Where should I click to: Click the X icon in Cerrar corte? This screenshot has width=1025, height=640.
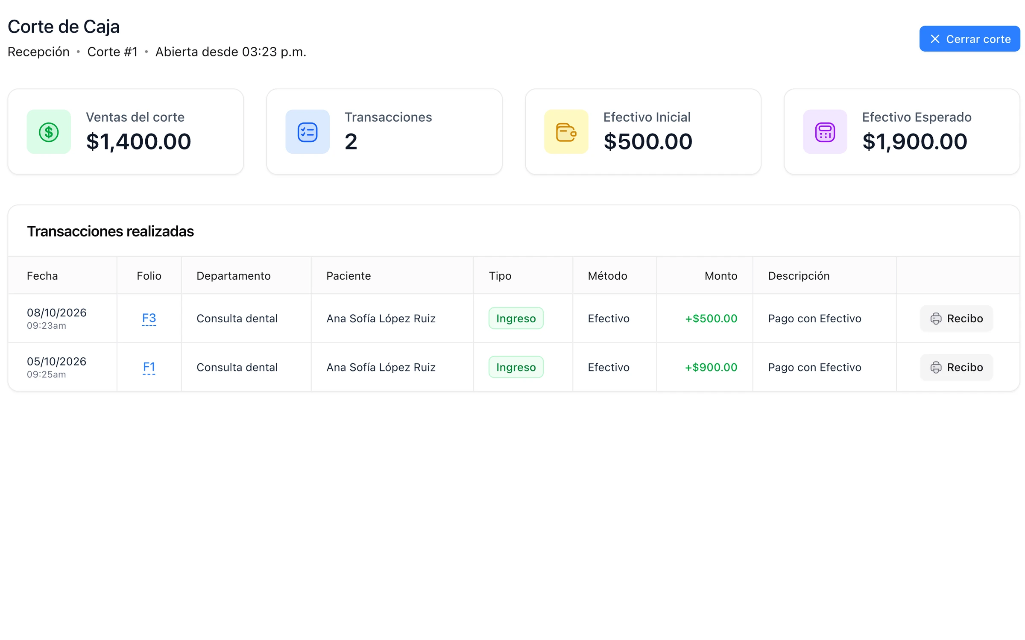(935, 39)
